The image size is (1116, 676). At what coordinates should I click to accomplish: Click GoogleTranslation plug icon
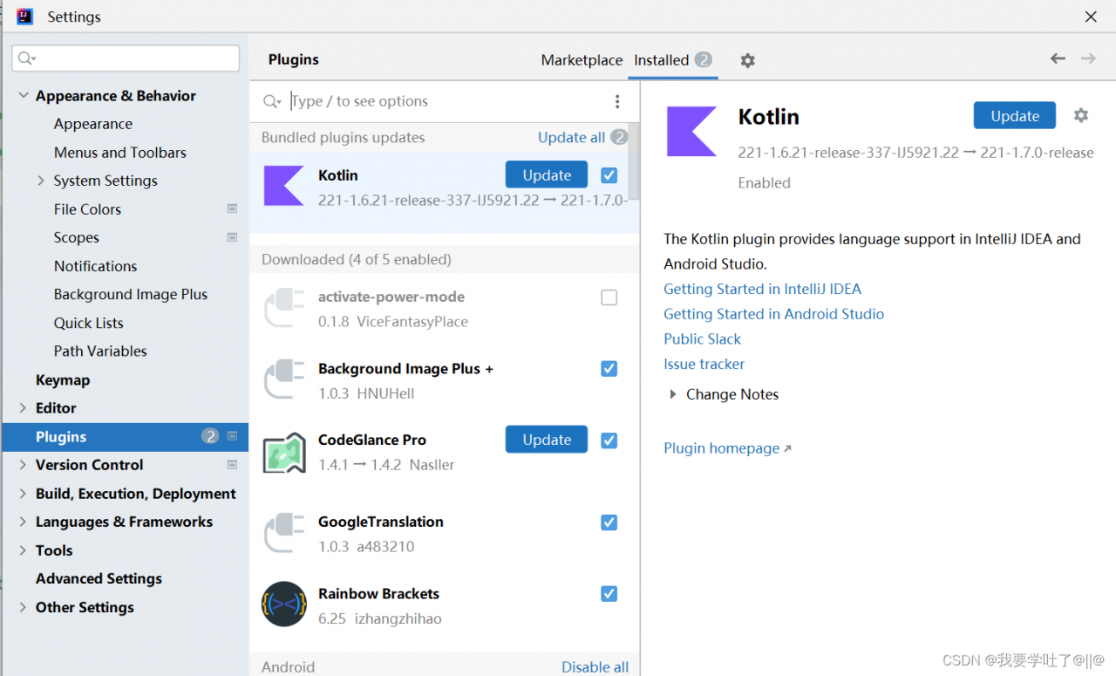point(283,532)
